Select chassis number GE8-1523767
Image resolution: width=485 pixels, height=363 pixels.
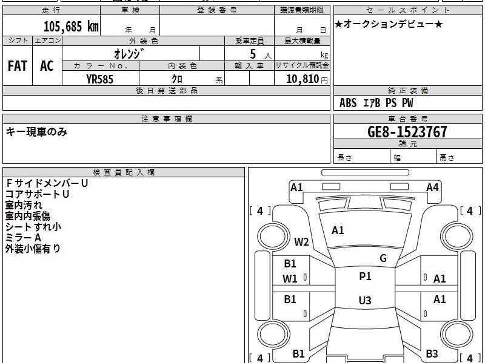(407, 132)
